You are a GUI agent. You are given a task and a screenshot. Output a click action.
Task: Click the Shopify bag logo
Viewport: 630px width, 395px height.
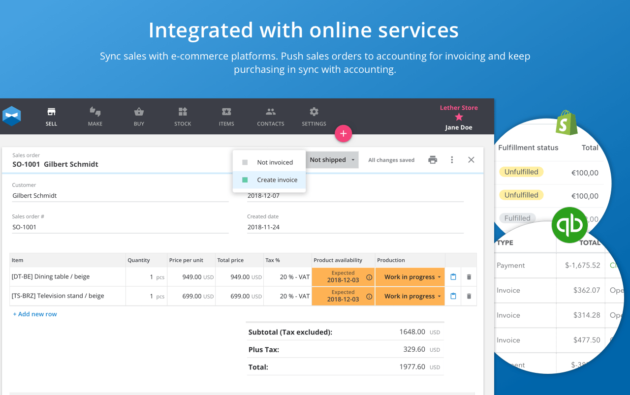[567, 122]
